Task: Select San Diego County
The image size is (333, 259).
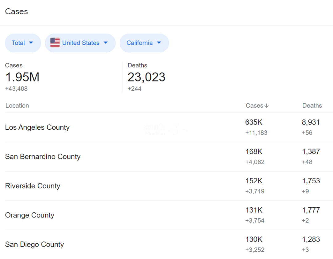Action: pyautogui.click(x=35, y=244)
